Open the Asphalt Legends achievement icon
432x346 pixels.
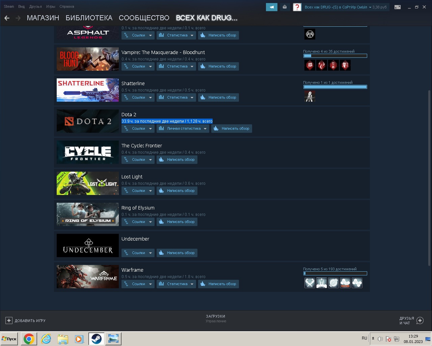click(310, 34)
